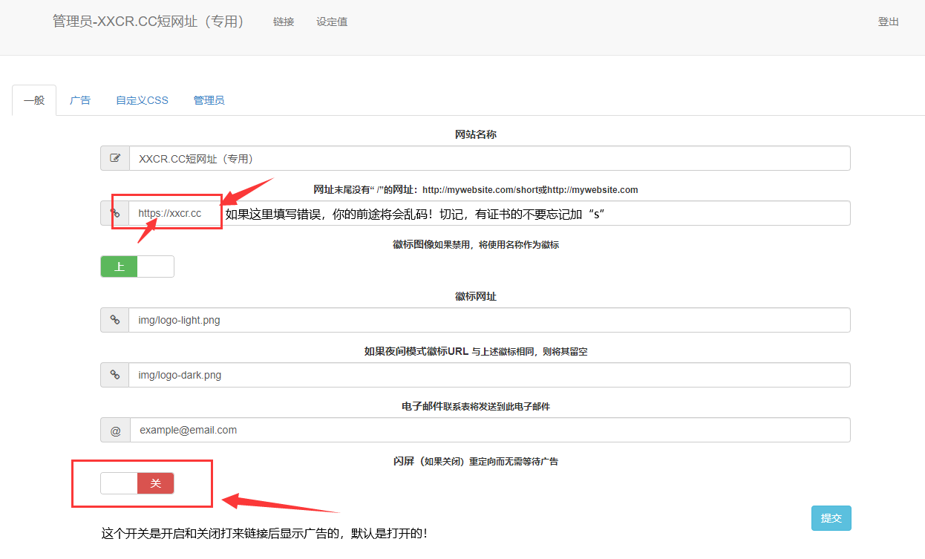Open the 链接 menu in navbar

tap(284, 22)
